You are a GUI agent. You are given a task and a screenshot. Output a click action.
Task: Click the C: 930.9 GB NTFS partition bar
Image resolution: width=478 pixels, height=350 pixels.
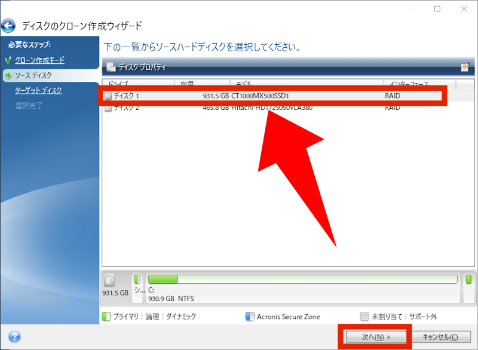point(303,288)
